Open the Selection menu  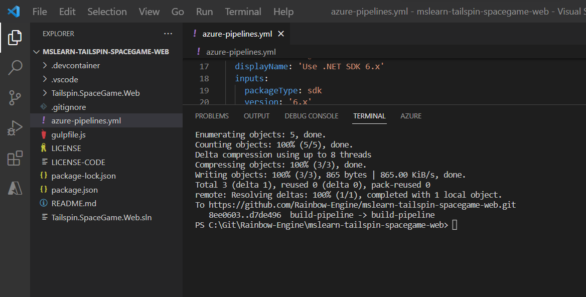tap(107, 12)
